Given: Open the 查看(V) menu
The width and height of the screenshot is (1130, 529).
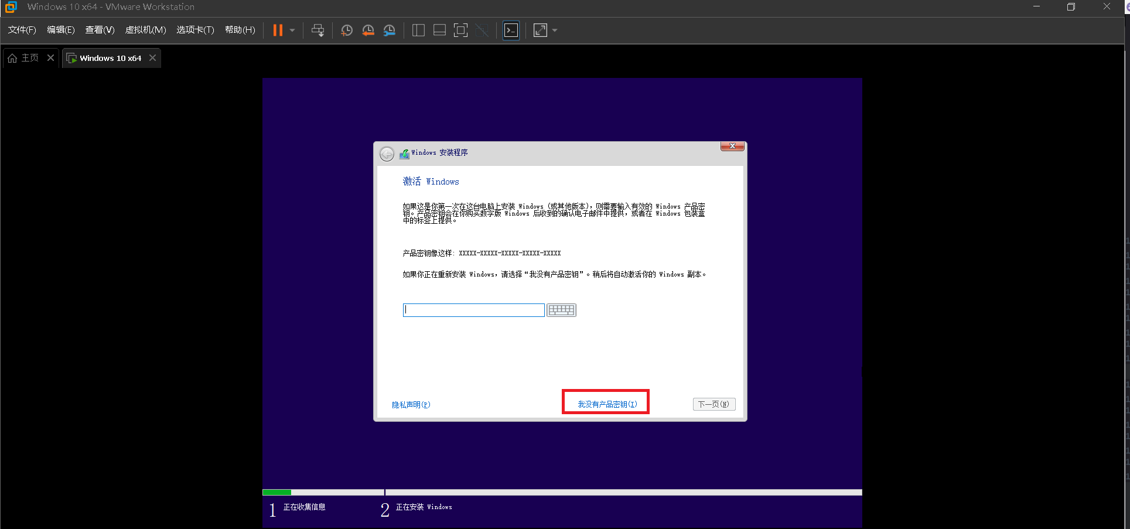Looking at the screenshot, I should tap(100, 30).
